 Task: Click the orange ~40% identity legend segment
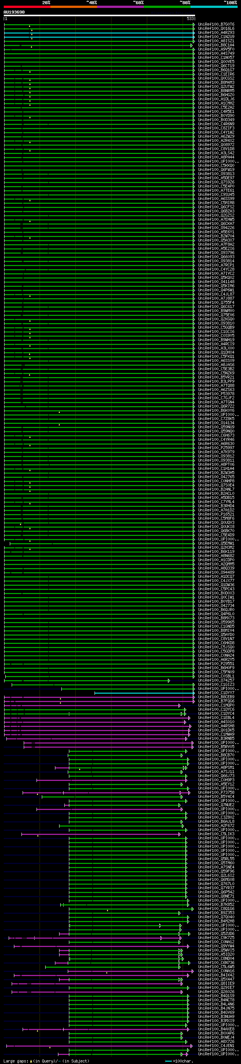tap(74, 7)
